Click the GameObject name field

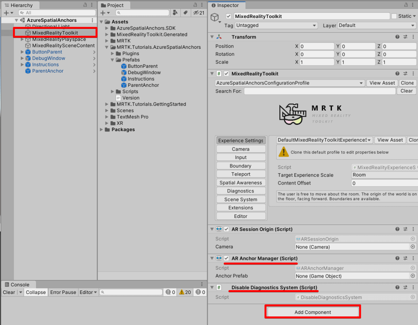(312, 16)
